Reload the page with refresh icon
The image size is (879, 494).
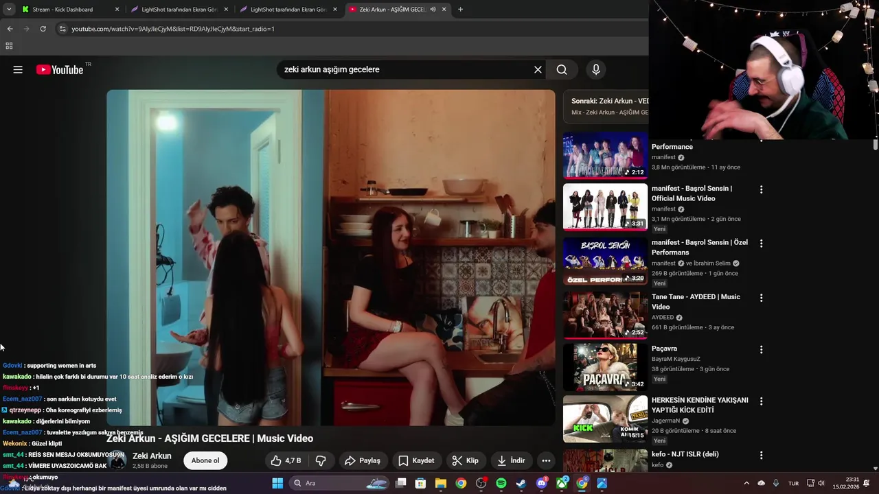tap(43, 29)
